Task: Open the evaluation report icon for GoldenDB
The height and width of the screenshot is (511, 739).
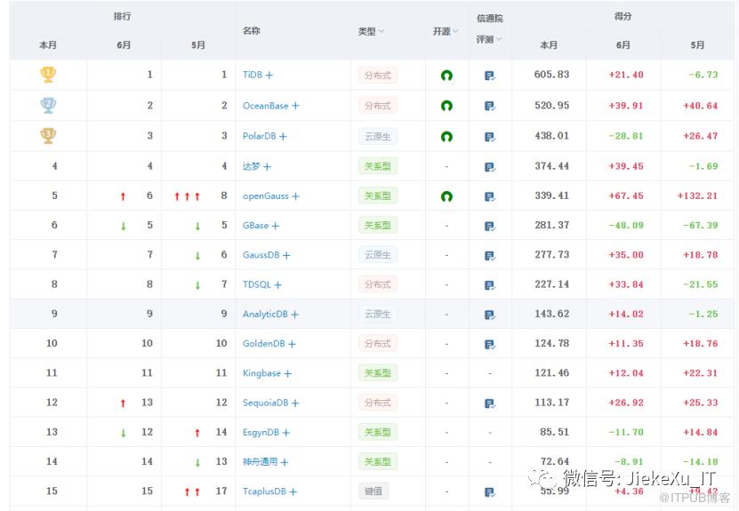Action: coord(490,344)
